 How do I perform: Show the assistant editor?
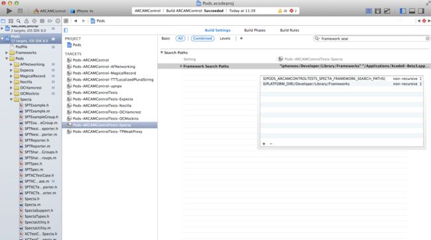pyautogui.click(x=378, y=11)
